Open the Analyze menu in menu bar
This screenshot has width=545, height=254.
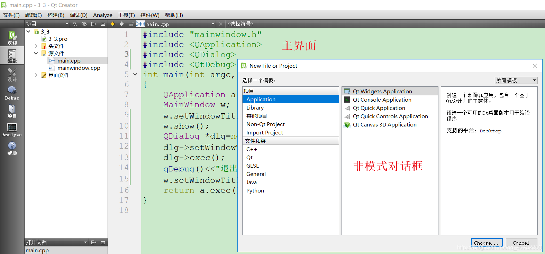(103, 15)
